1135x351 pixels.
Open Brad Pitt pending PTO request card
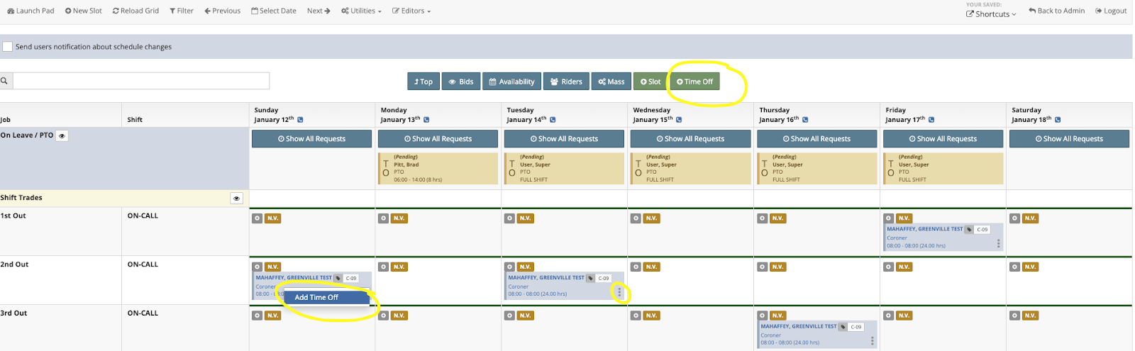coord(438,169)
